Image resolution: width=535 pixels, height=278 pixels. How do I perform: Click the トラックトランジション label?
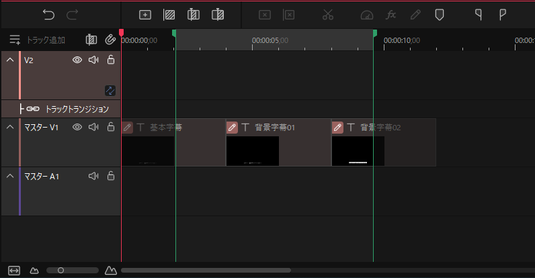(77, 109)
